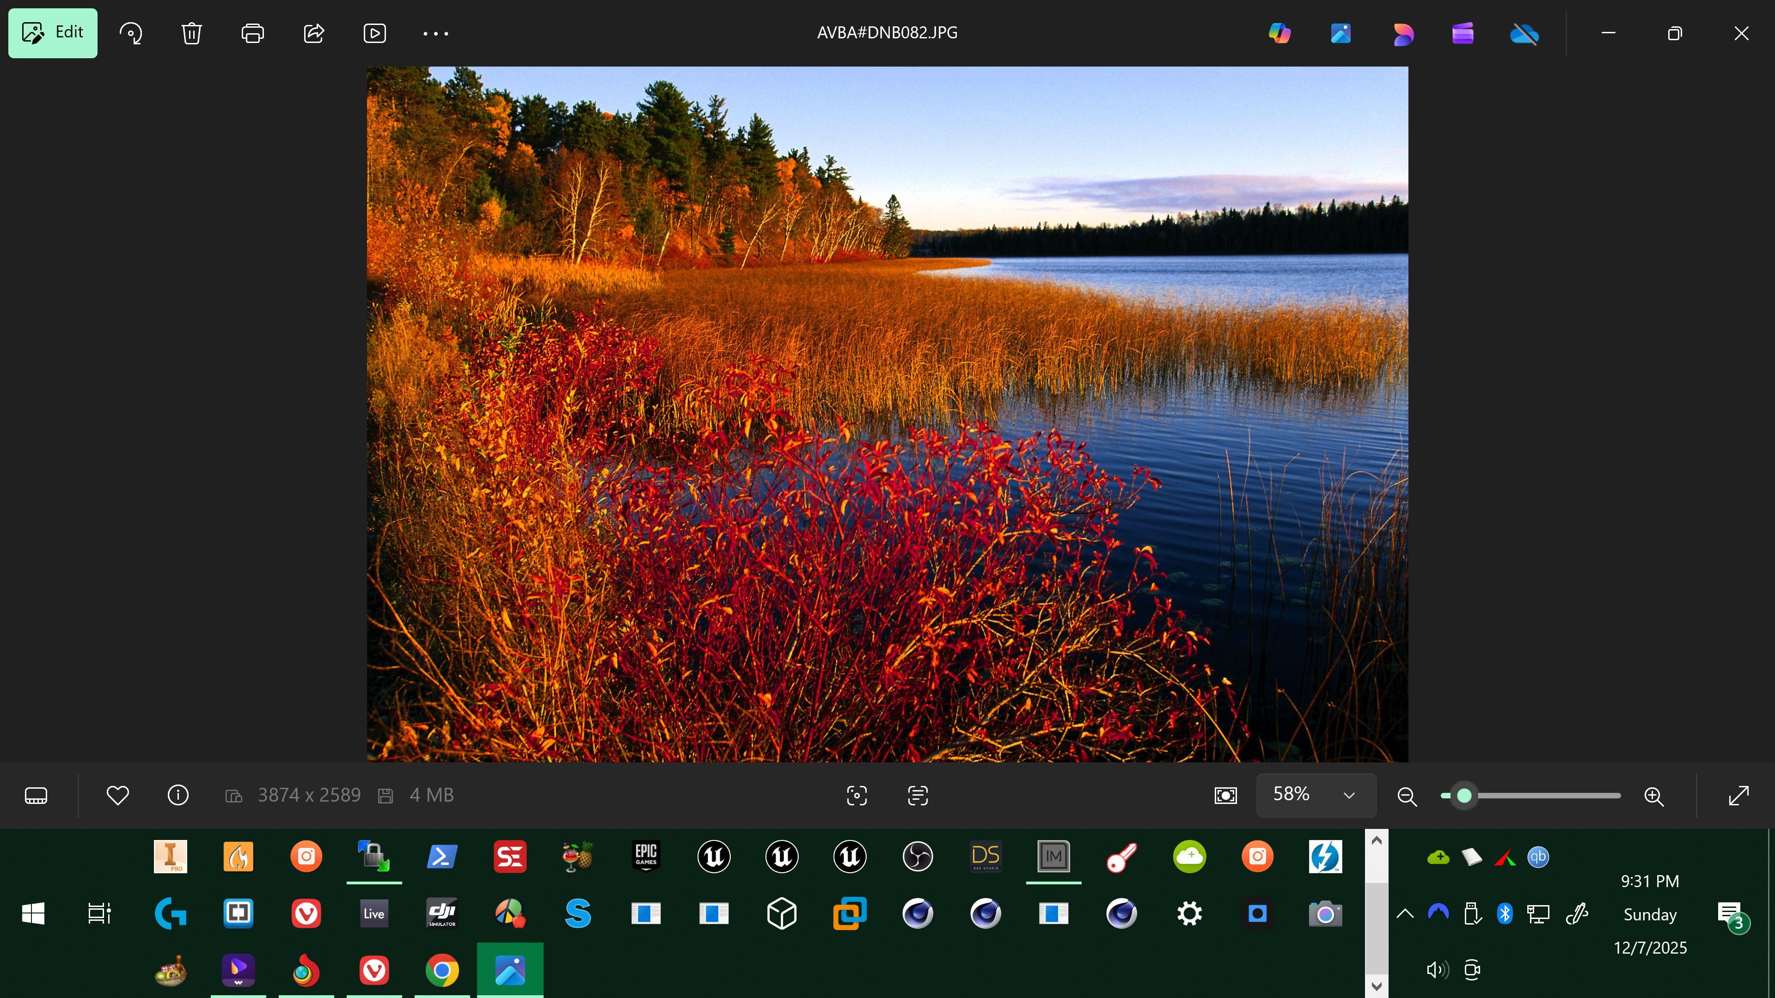The height and width of the screenshot is (998, 1775).
Task: Click the Edit image button
Action: coord(52,33)
